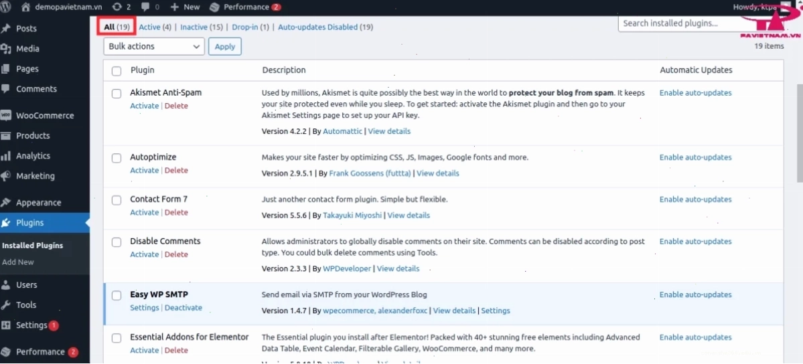Viewport: 803px width, 364px height.
Task: Click the Settings icon in sidebar
Action: point(6,325)
